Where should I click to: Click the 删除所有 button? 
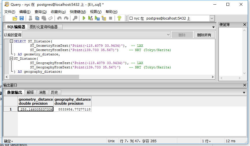point(204,35)
